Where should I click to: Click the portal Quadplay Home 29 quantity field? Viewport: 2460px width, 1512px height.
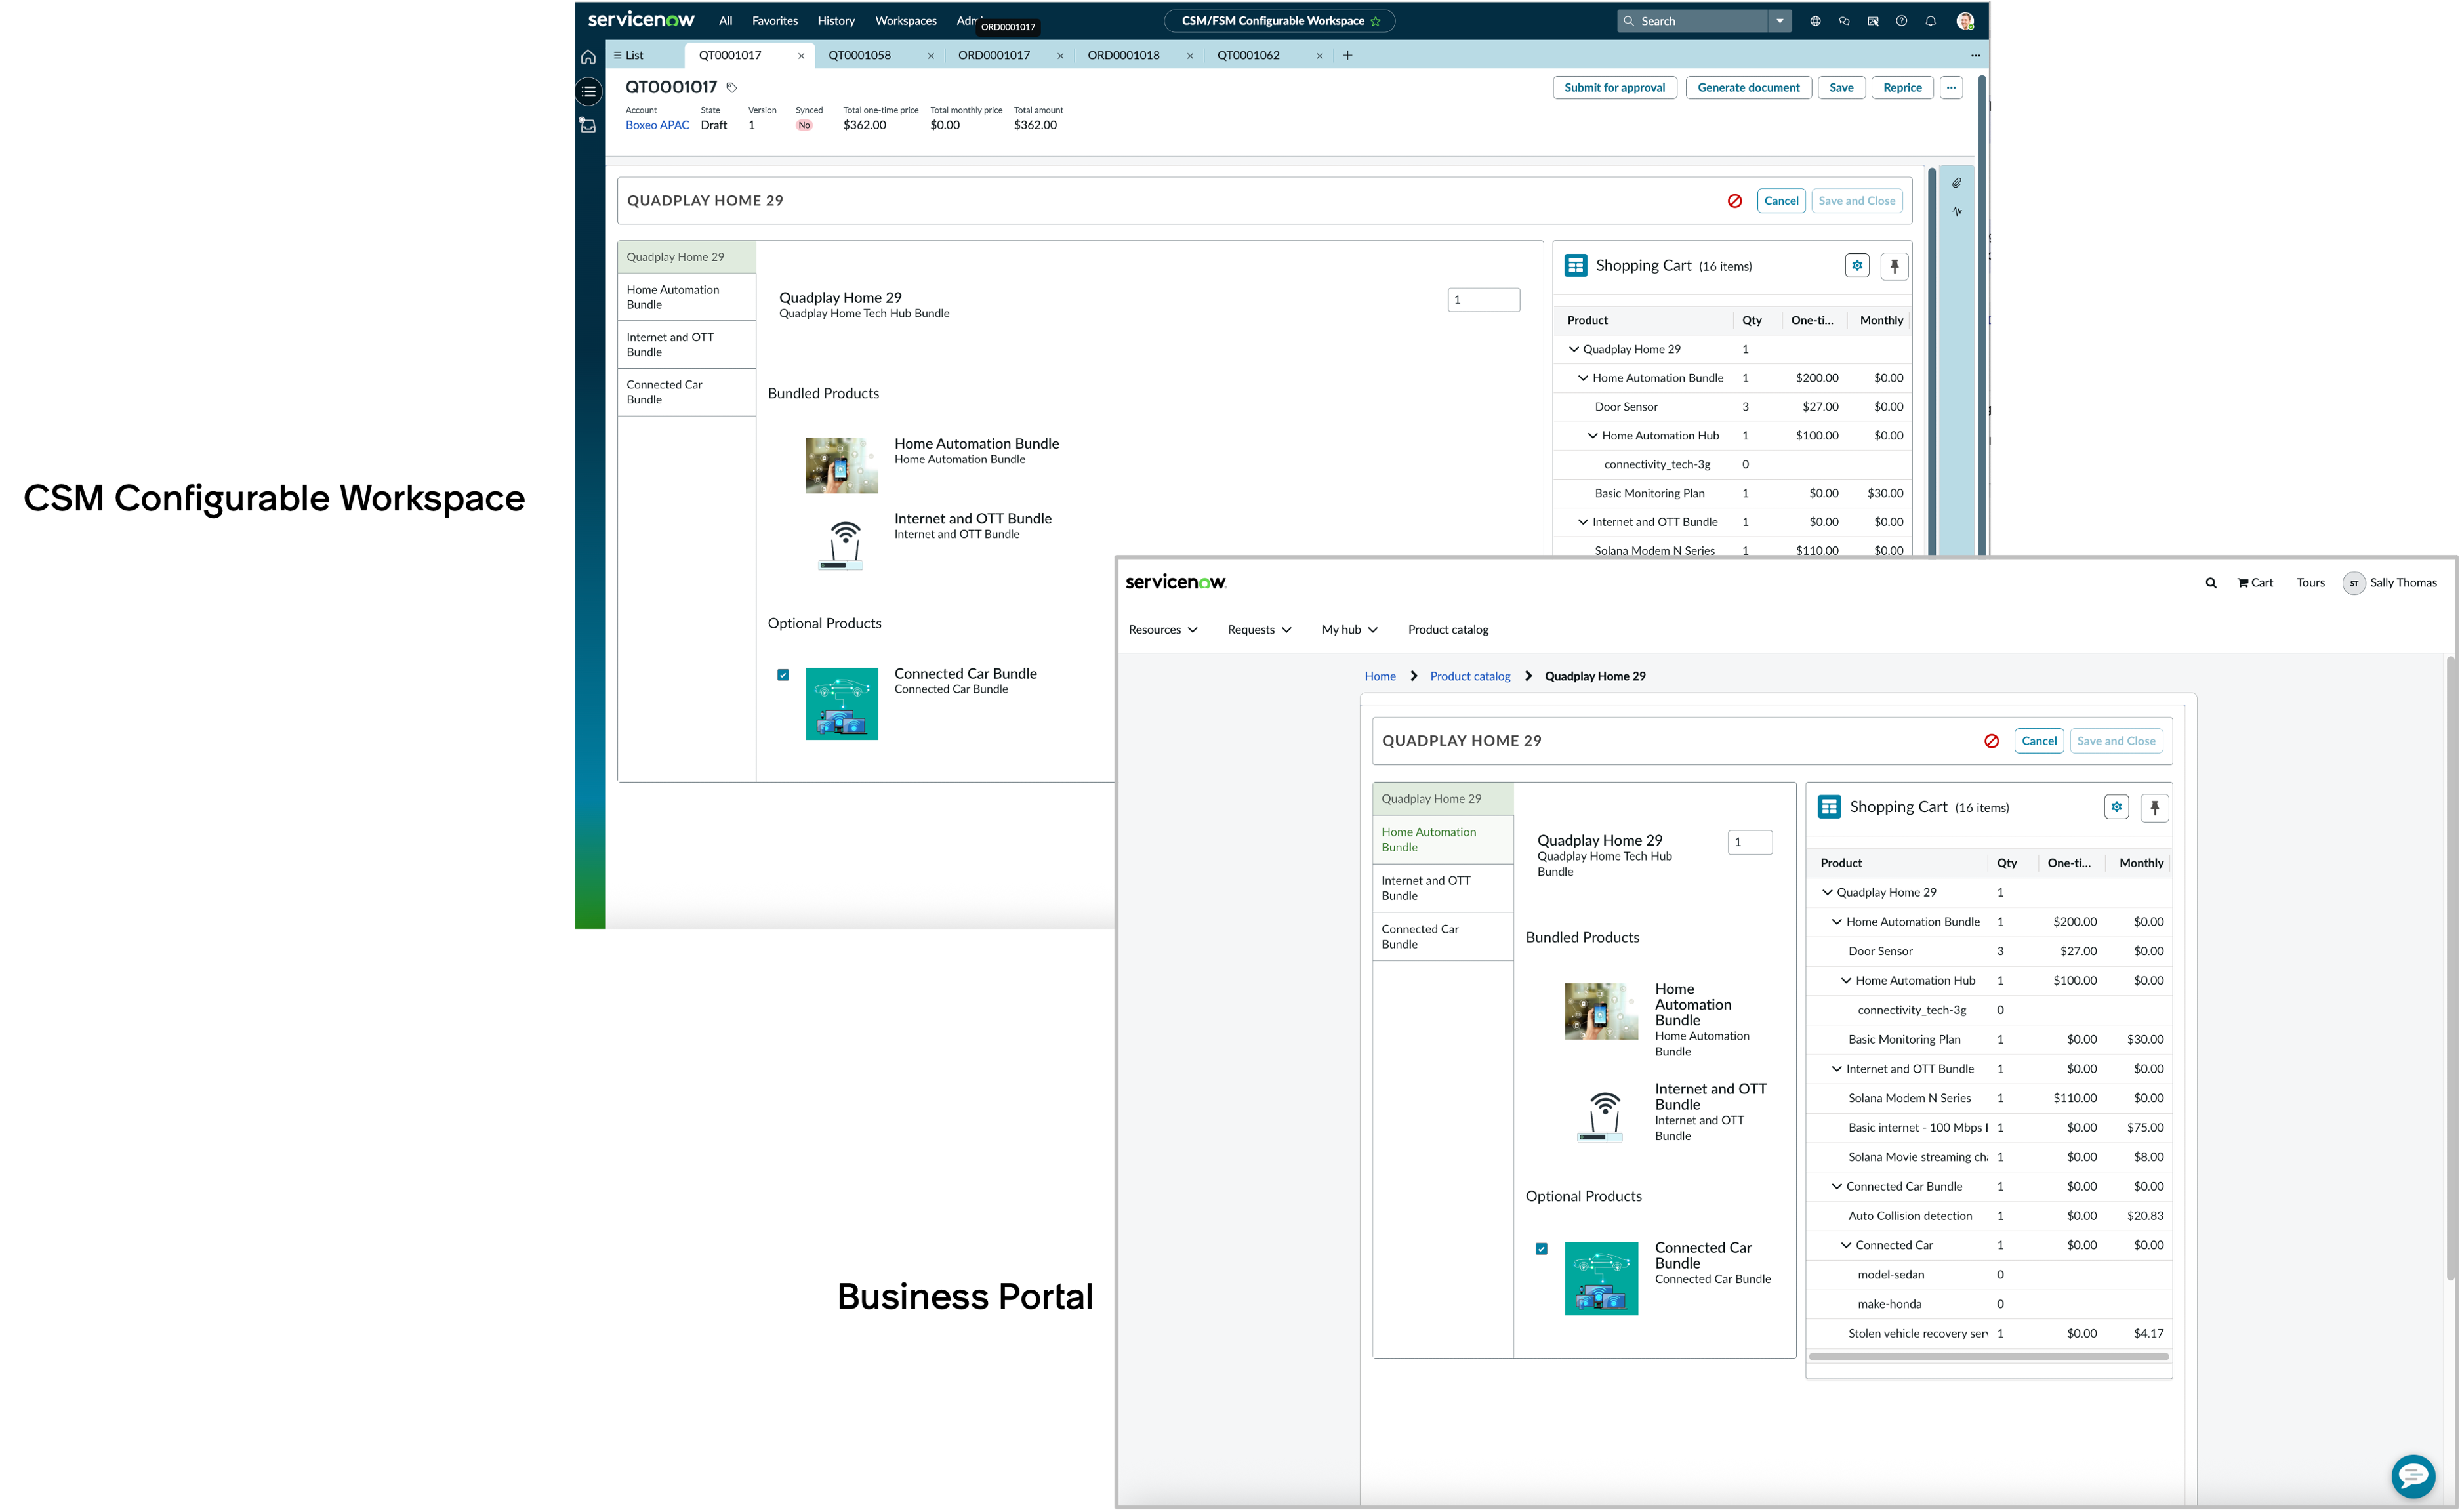[x=1749, y=843]
